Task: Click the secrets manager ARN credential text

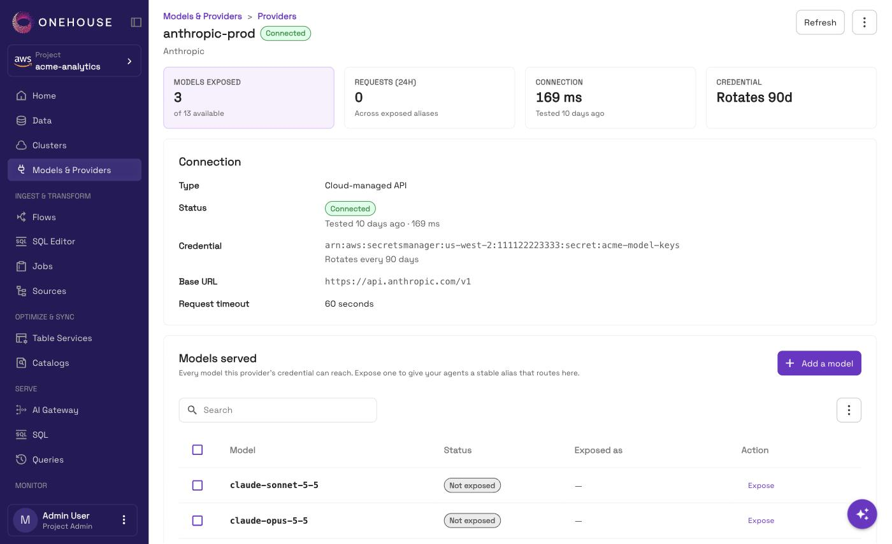Action: click(502, 245)
